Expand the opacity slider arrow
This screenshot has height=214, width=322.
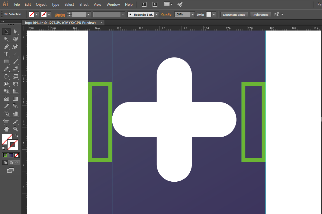(x=192, y=15)
